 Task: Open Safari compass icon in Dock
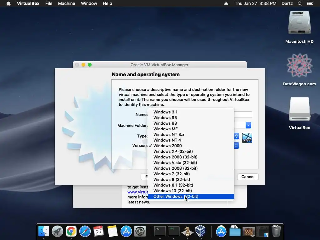[85, 231]
